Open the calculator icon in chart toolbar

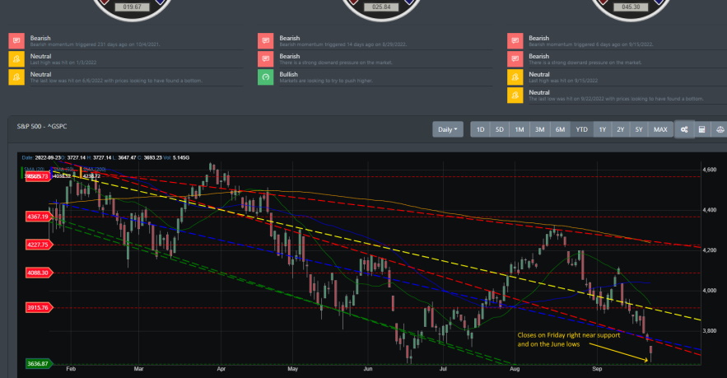click(x=702, y=129)
